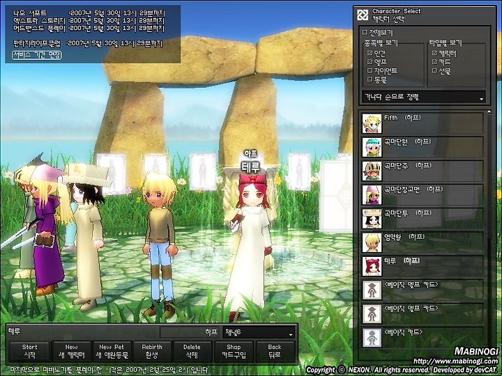Open the 채널6 channel dropdown

[259, 333]
